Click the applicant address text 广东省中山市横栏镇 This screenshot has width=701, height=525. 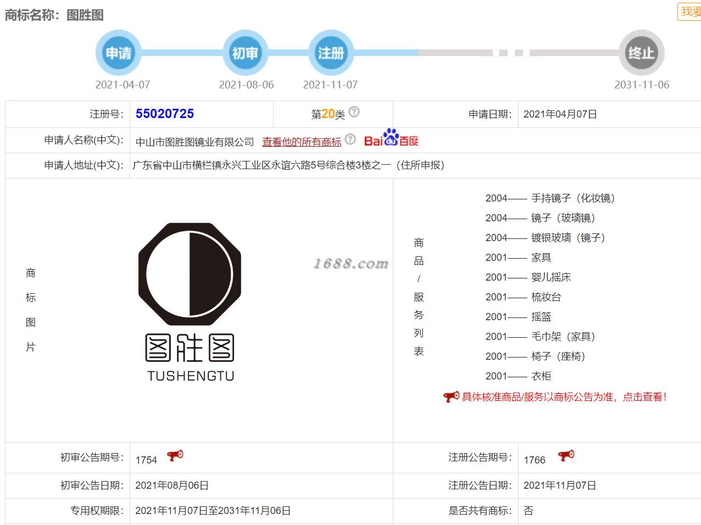pyautogui.click(x=288, y=165)
